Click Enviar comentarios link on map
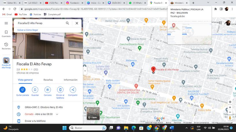236x132 pixels. pyautogui.click(x=201, y=123)
